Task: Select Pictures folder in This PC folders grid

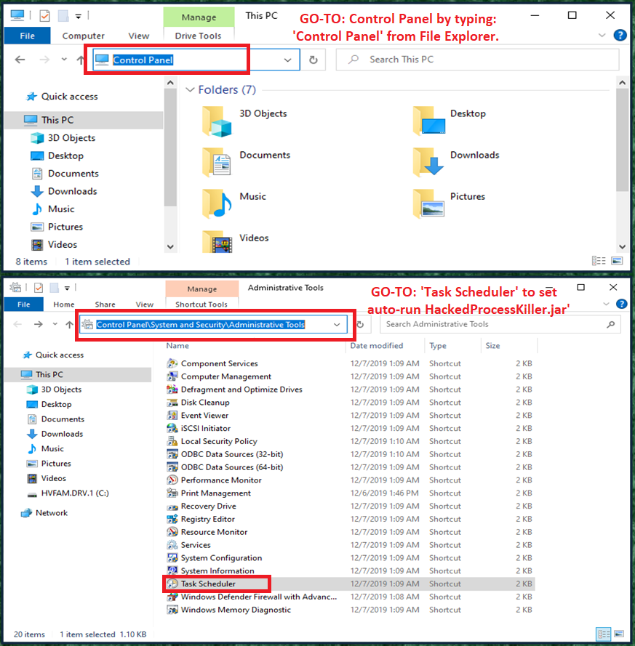Action: (x=449, y=203)
